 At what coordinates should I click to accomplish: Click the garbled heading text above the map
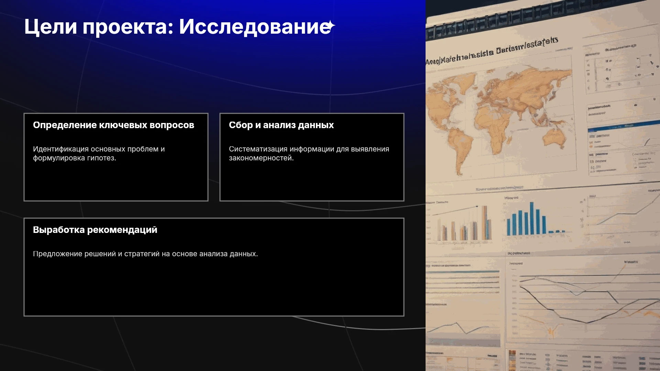492,52
